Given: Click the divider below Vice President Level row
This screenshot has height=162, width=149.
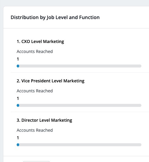Looking at the screenshot, I should (x=80, y=112).
